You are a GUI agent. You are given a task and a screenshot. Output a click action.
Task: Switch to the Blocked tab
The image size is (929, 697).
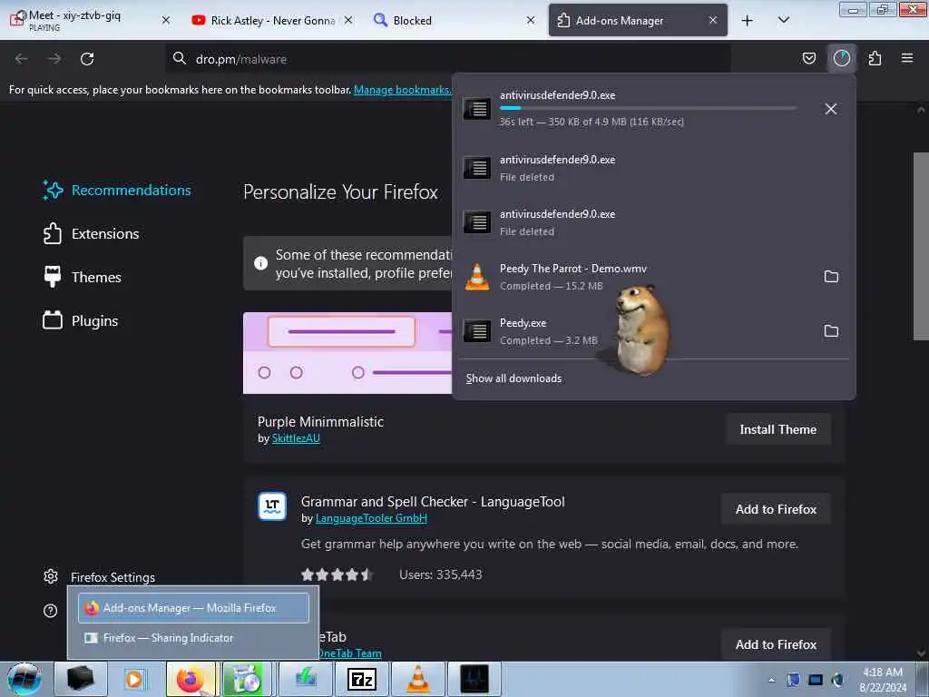(455, 20)
